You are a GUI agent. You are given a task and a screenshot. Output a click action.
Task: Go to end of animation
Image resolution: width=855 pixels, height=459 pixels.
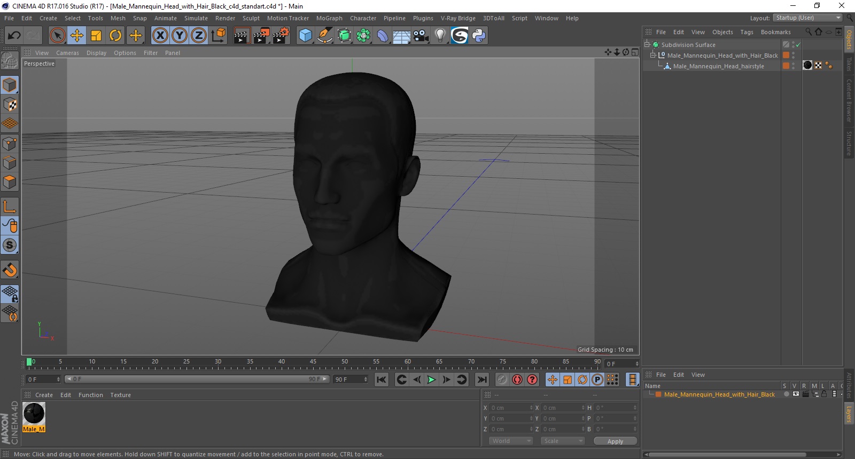pyautogui.click(x=482, y=379)
